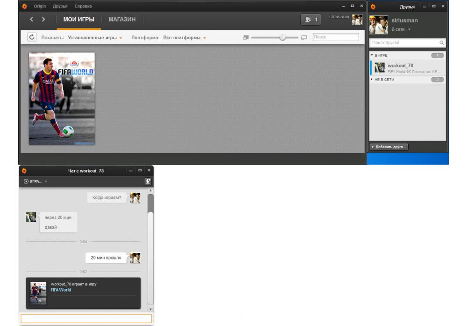
Task: Open the Друзья menu
Action: [x=60, y=7]
